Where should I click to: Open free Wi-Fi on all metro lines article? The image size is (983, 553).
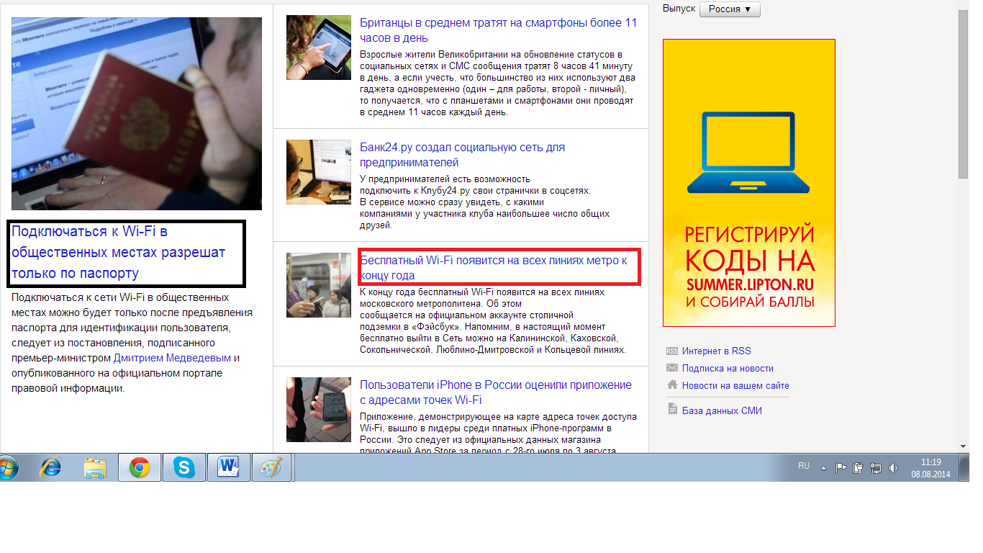click(494, 268)
